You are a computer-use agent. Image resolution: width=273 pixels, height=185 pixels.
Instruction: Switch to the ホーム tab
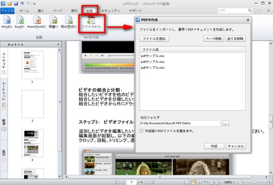click(x=24, y=11)
